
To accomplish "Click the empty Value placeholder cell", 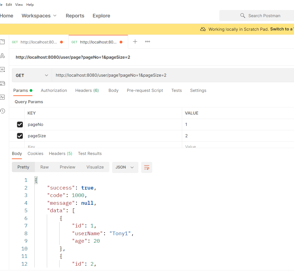I will pyautogui.click(x=238, y=145).
